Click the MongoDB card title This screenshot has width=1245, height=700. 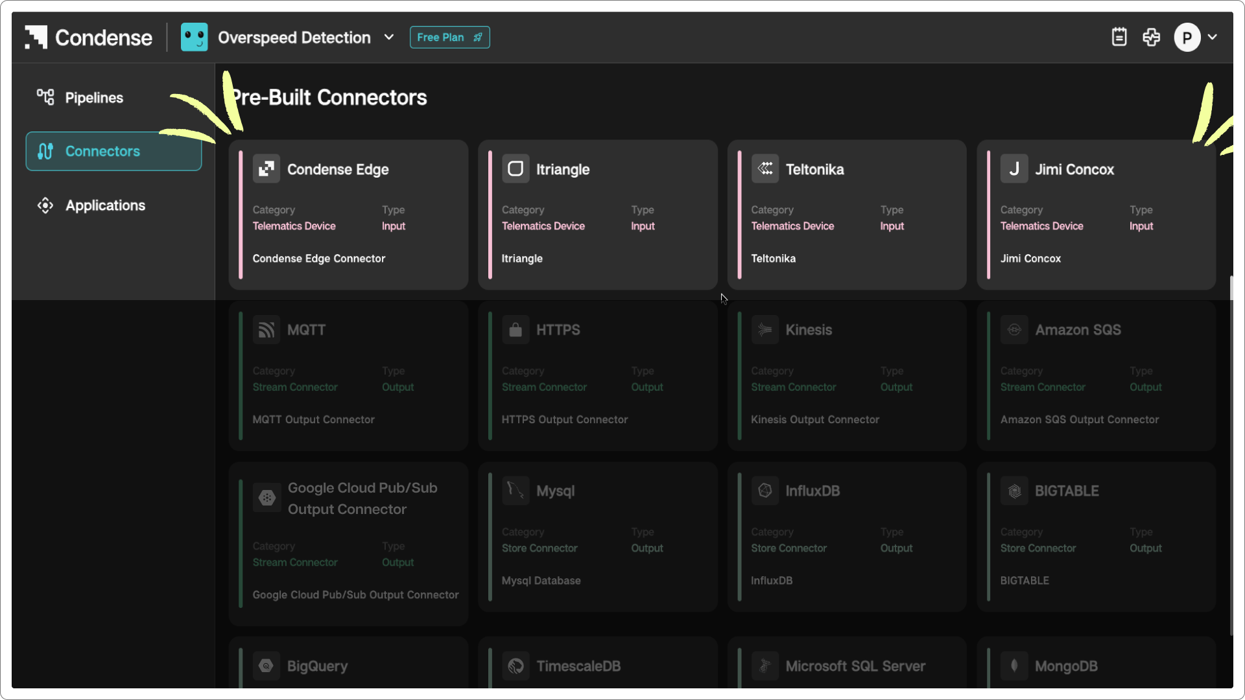[1066, 666]
